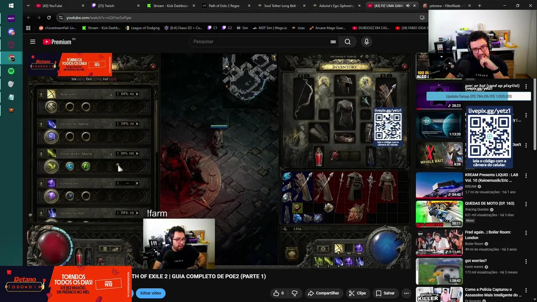Click the Salvar button
The image size is (537, 302).
point(385,293)
